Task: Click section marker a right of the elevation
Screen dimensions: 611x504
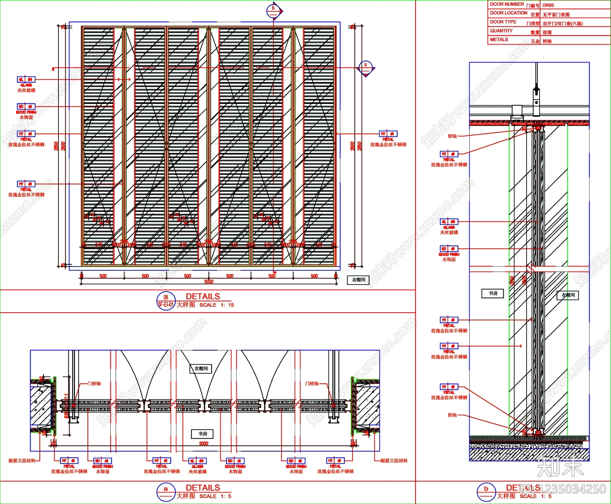Action: [365, 68]
